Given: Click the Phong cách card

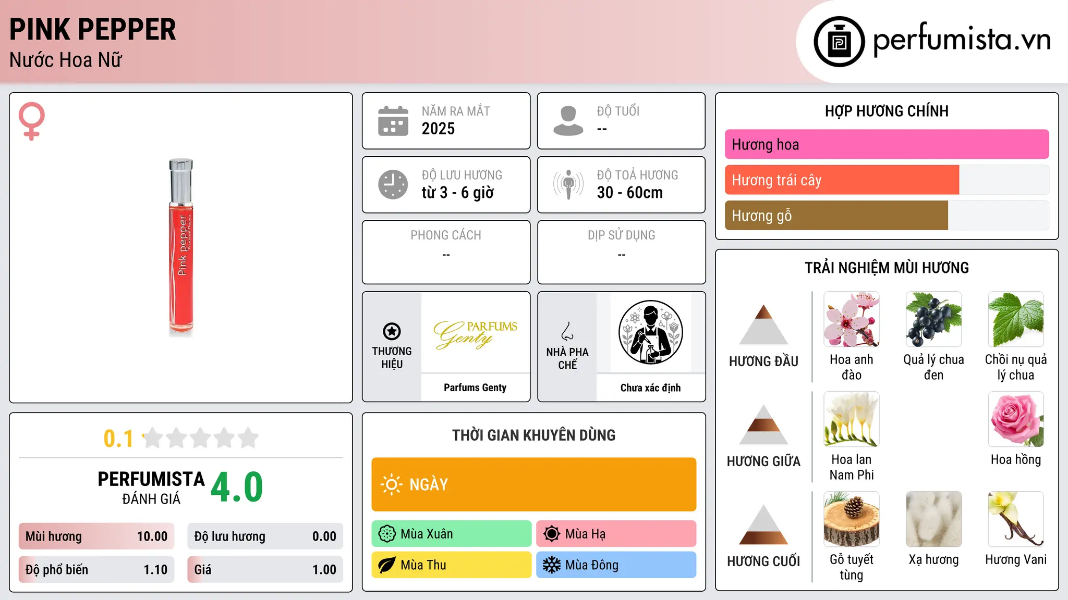Looking at the screenshot, I should [446, 252].
